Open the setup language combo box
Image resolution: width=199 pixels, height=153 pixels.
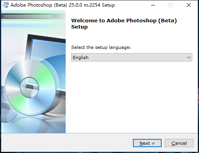point(132,58)
